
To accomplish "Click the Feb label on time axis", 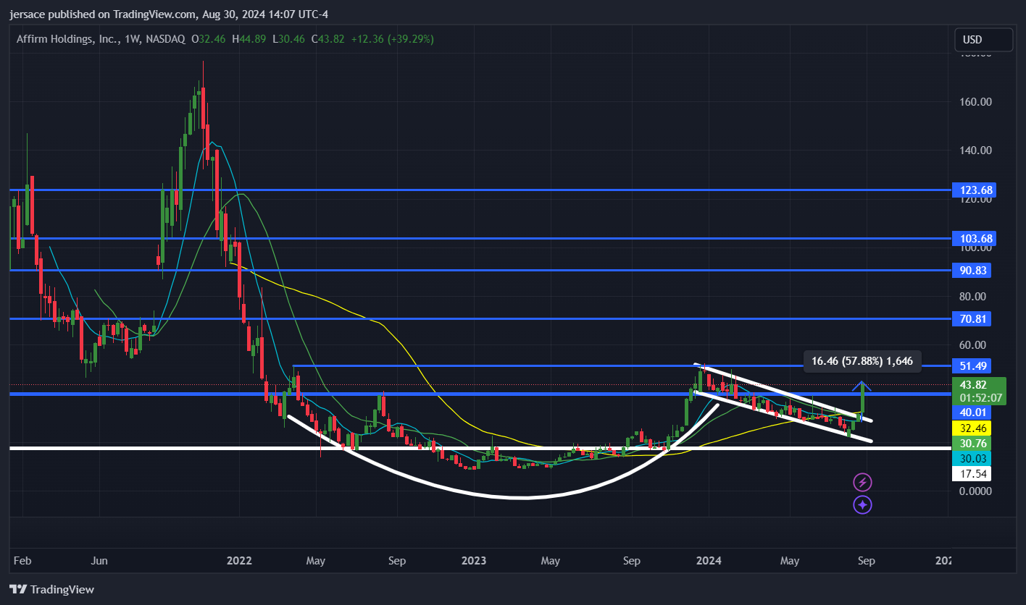I will 22,560.
